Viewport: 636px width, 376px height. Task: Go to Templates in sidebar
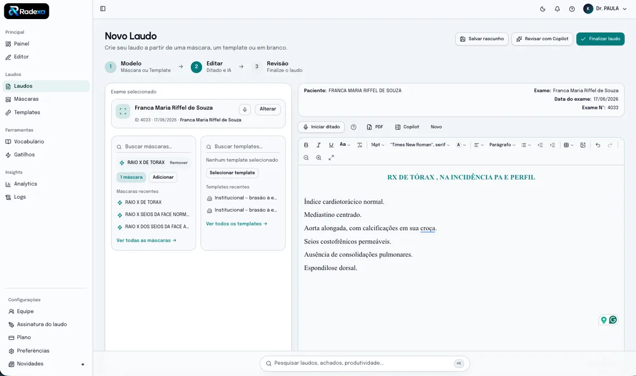(45, 112)
